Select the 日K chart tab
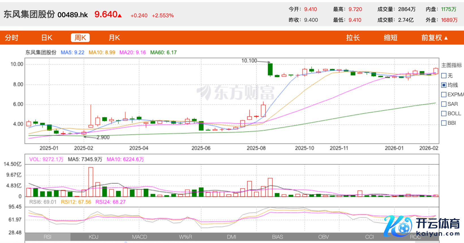Image resolution: width=464 pixels, height=243 pixels. [x=47, y=38]
